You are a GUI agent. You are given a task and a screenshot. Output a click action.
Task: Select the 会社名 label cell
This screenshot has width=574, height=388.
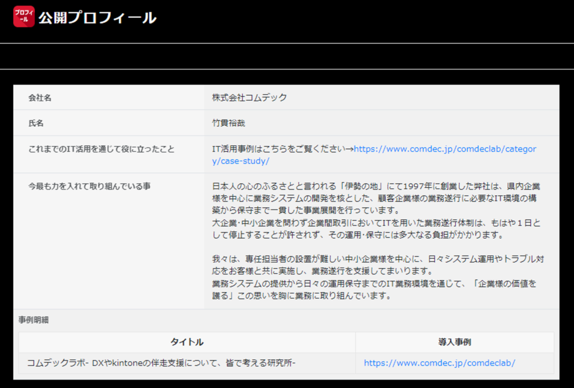point(108,98)
